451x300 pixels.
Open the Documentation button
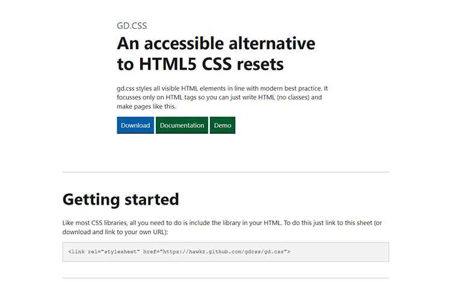pos(182,125)
